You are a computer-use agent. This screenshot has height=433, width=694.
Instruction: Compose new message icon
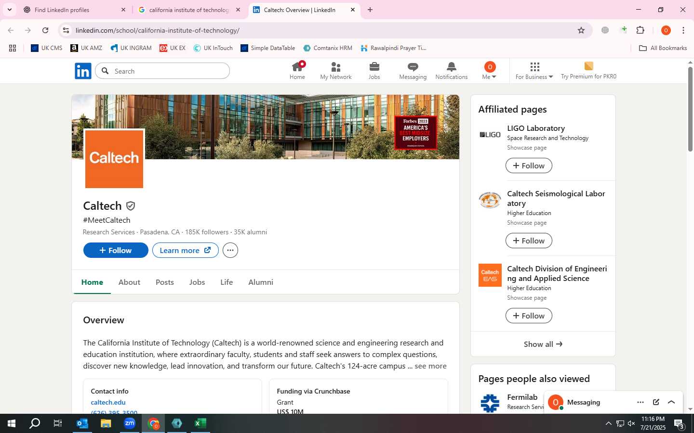tap(656, 402)
